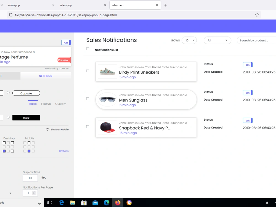The width and height of the screenshot is (276, 207).
Task: Open the Snapback Red & Navy notification card
Action: 146,127
